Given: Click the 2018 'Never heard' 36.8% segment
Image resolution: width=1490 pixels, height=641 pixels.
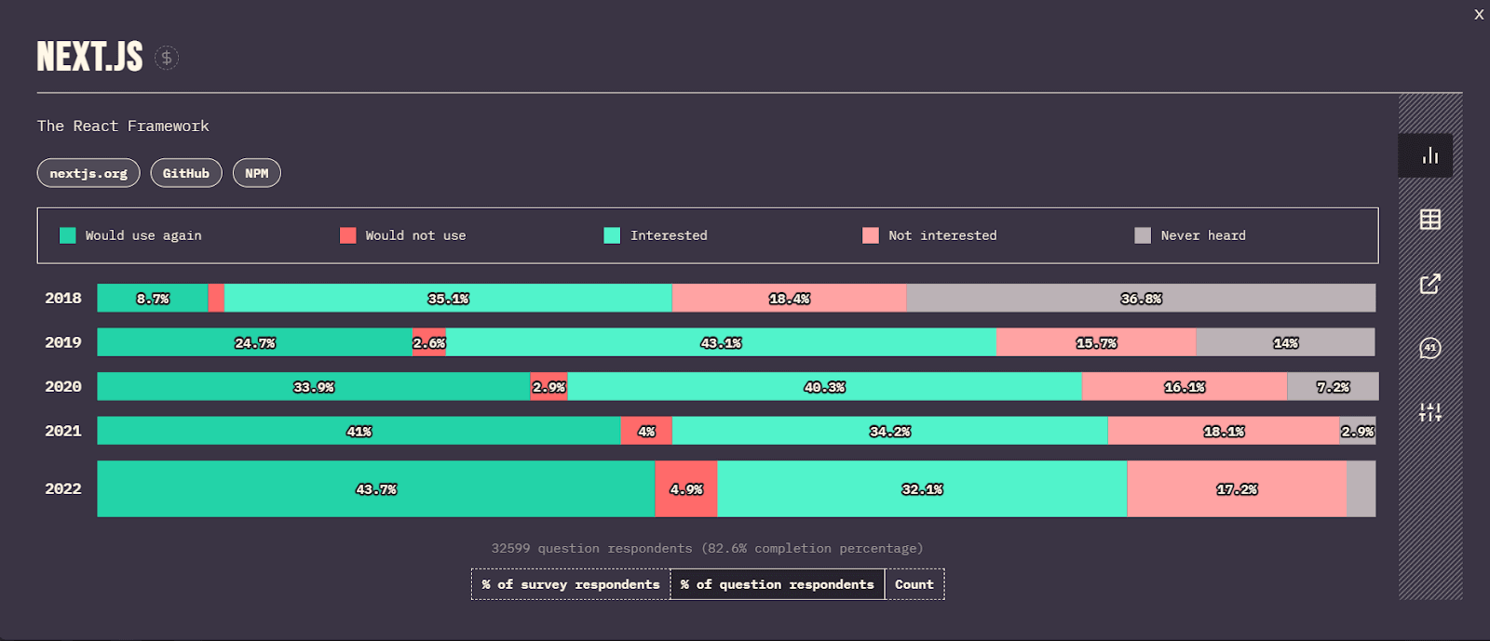Looking at the screenshot, I should [1141, 299].
